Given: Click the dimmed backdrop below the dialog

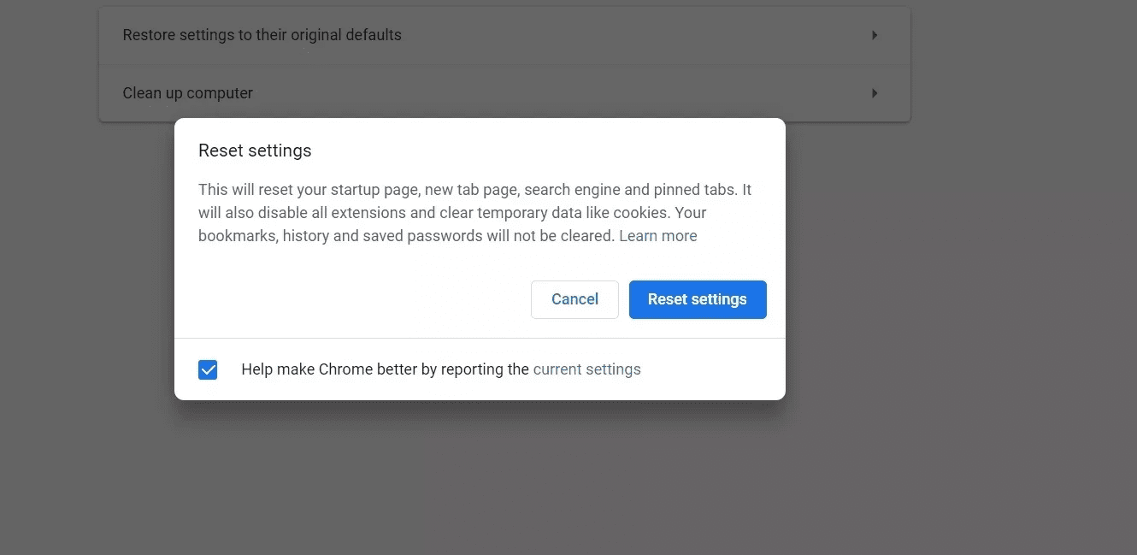Looking at the screenshot, I should 479,479.
